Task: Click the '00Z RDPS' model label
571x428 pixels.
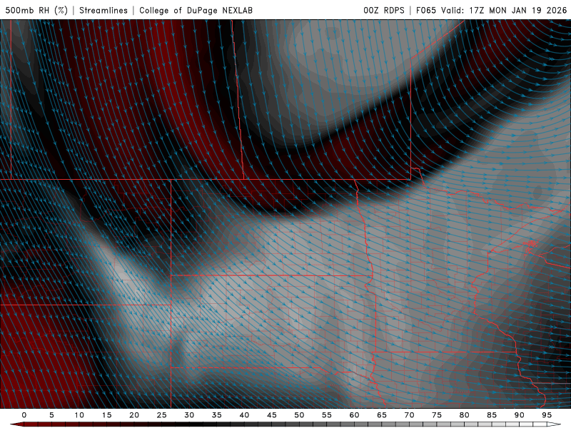Action: pos(384,10)
